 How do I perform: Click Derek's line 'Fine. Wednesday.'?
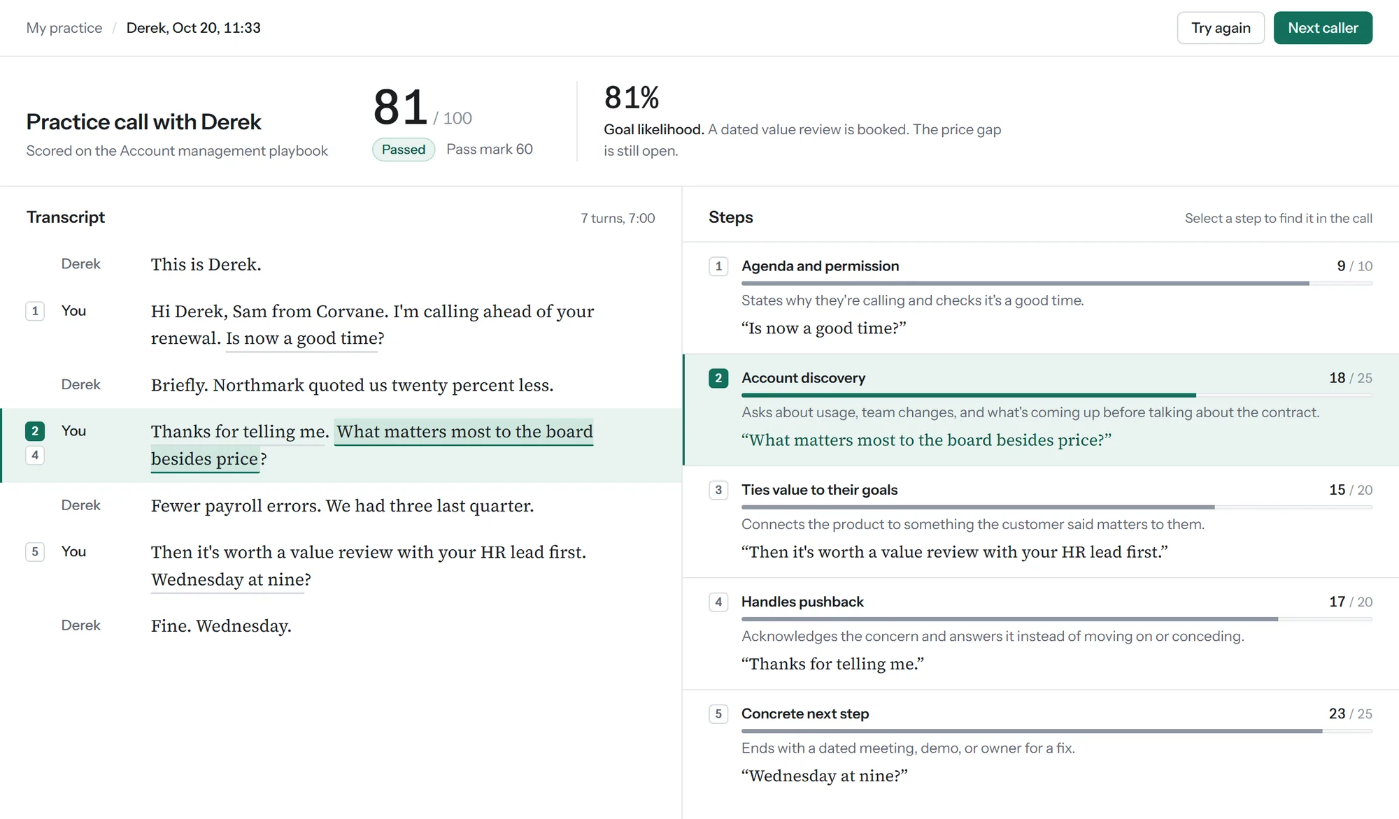(x=221, y=626)
